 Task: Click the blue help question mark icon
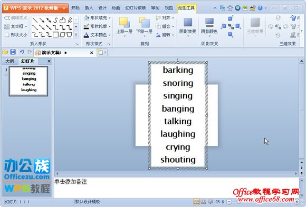[260, 8]
